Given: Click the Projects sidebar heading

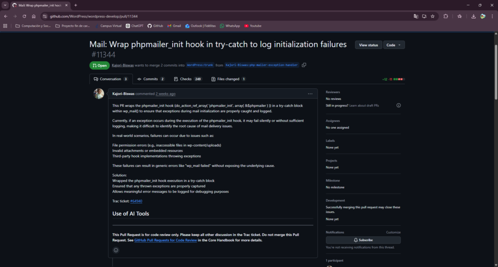Looking at the screenshot, I should click(x=331, y=161).
